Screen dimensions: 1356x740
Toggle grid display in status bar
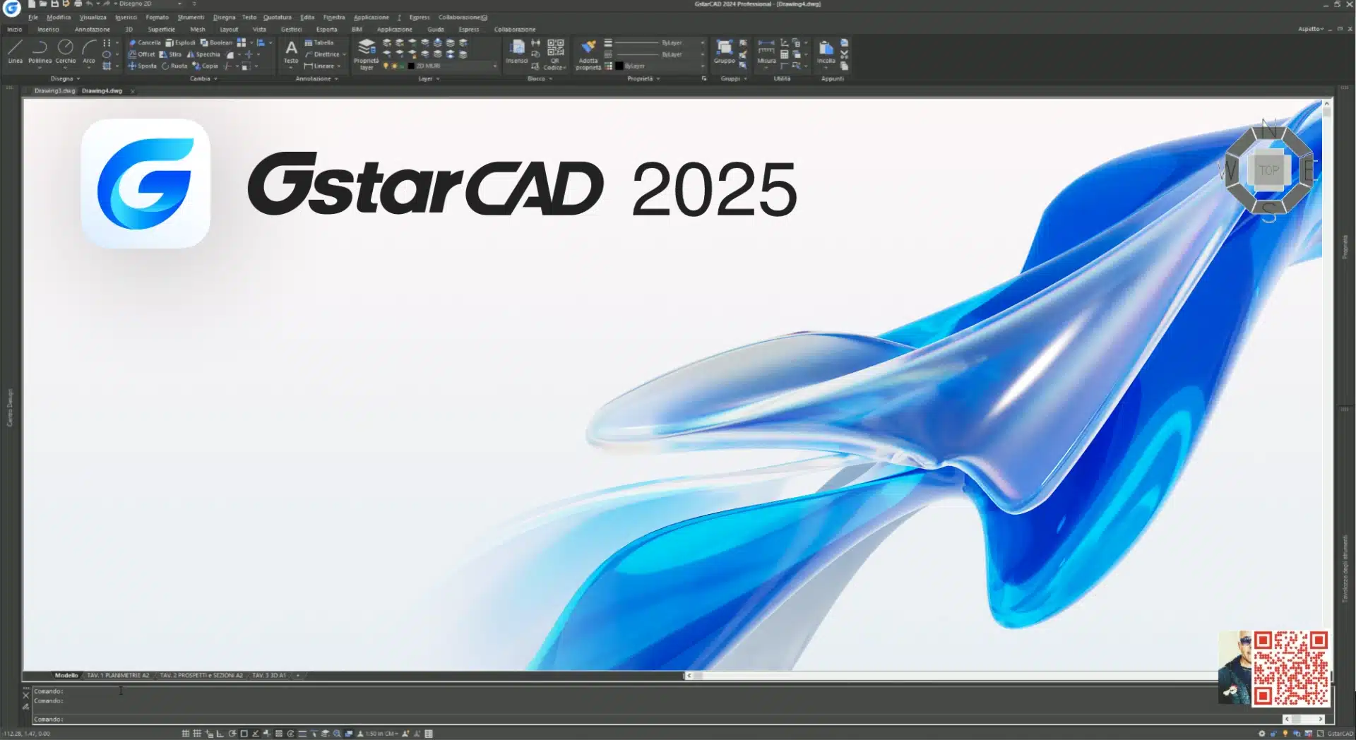point(185,734)
